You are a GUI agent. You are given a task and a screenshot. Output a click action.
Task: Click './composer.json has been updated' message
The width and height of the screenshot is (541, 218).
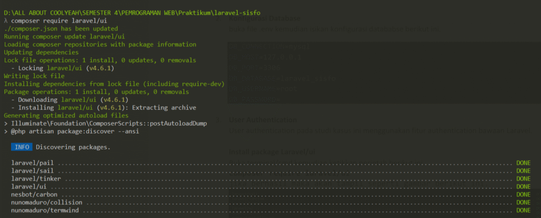[61, 29]
